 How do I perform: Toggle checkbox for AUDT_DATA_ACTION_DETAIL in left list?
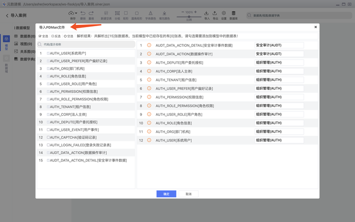48,160
